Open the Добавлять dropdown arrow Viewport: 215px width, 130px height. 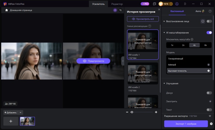[21, 113]
